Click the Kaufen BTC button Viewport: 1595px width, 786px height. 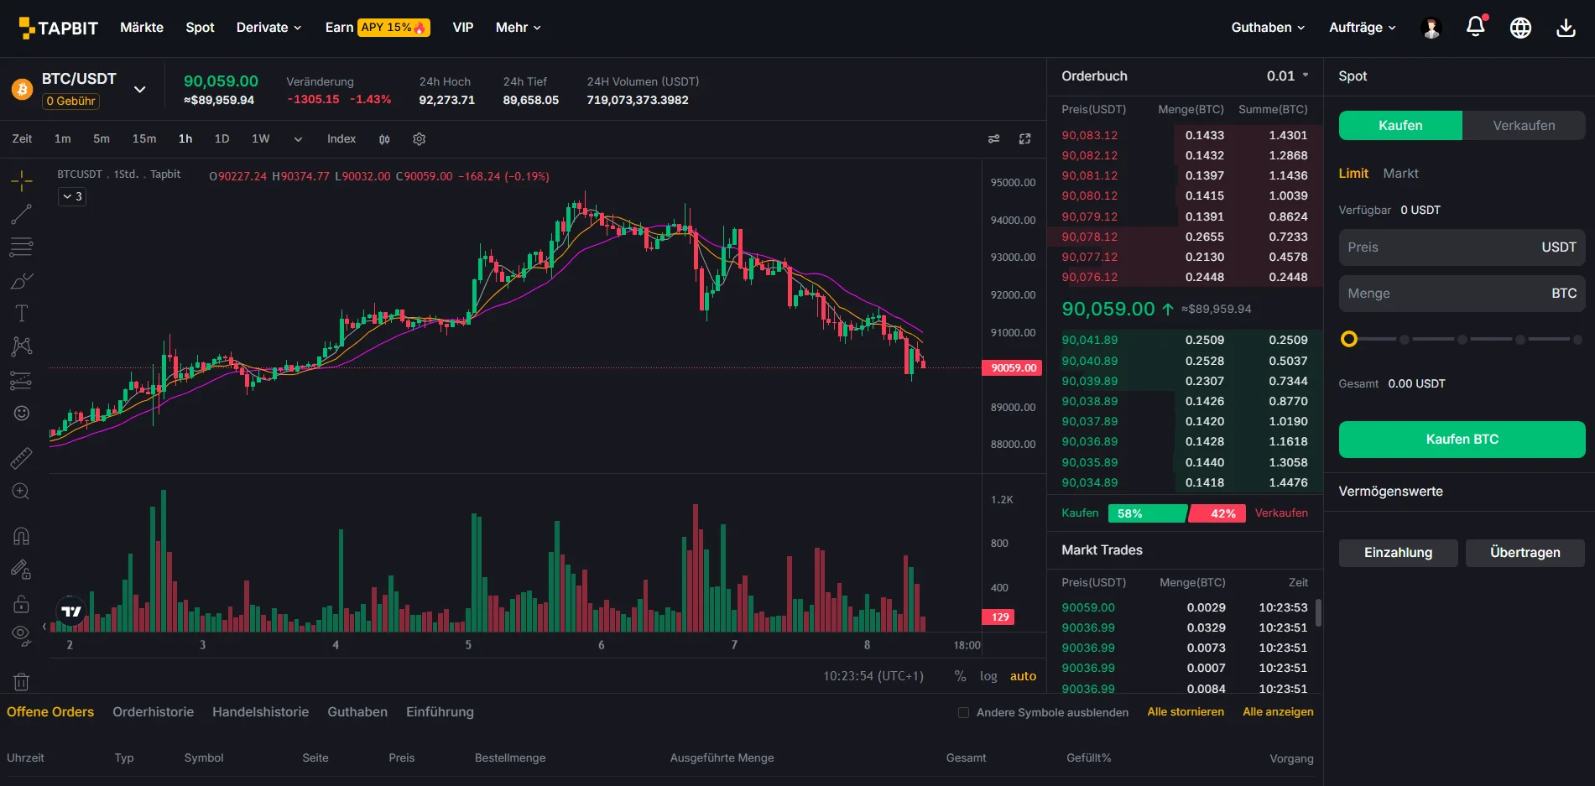pos(1462,440)
